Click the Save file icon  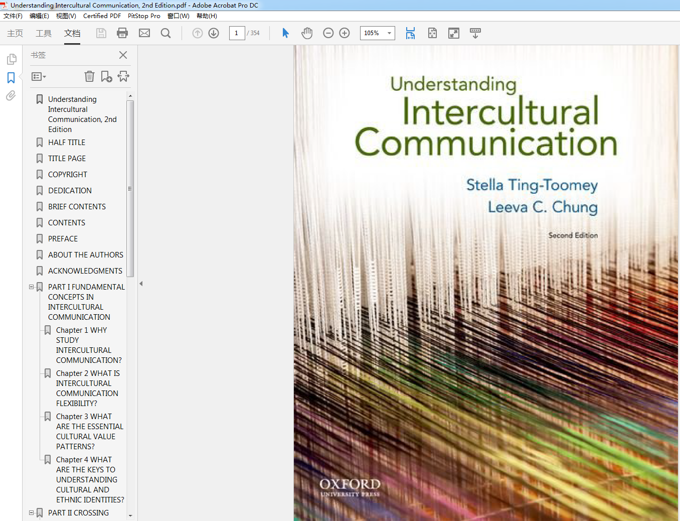coord(101,33)
